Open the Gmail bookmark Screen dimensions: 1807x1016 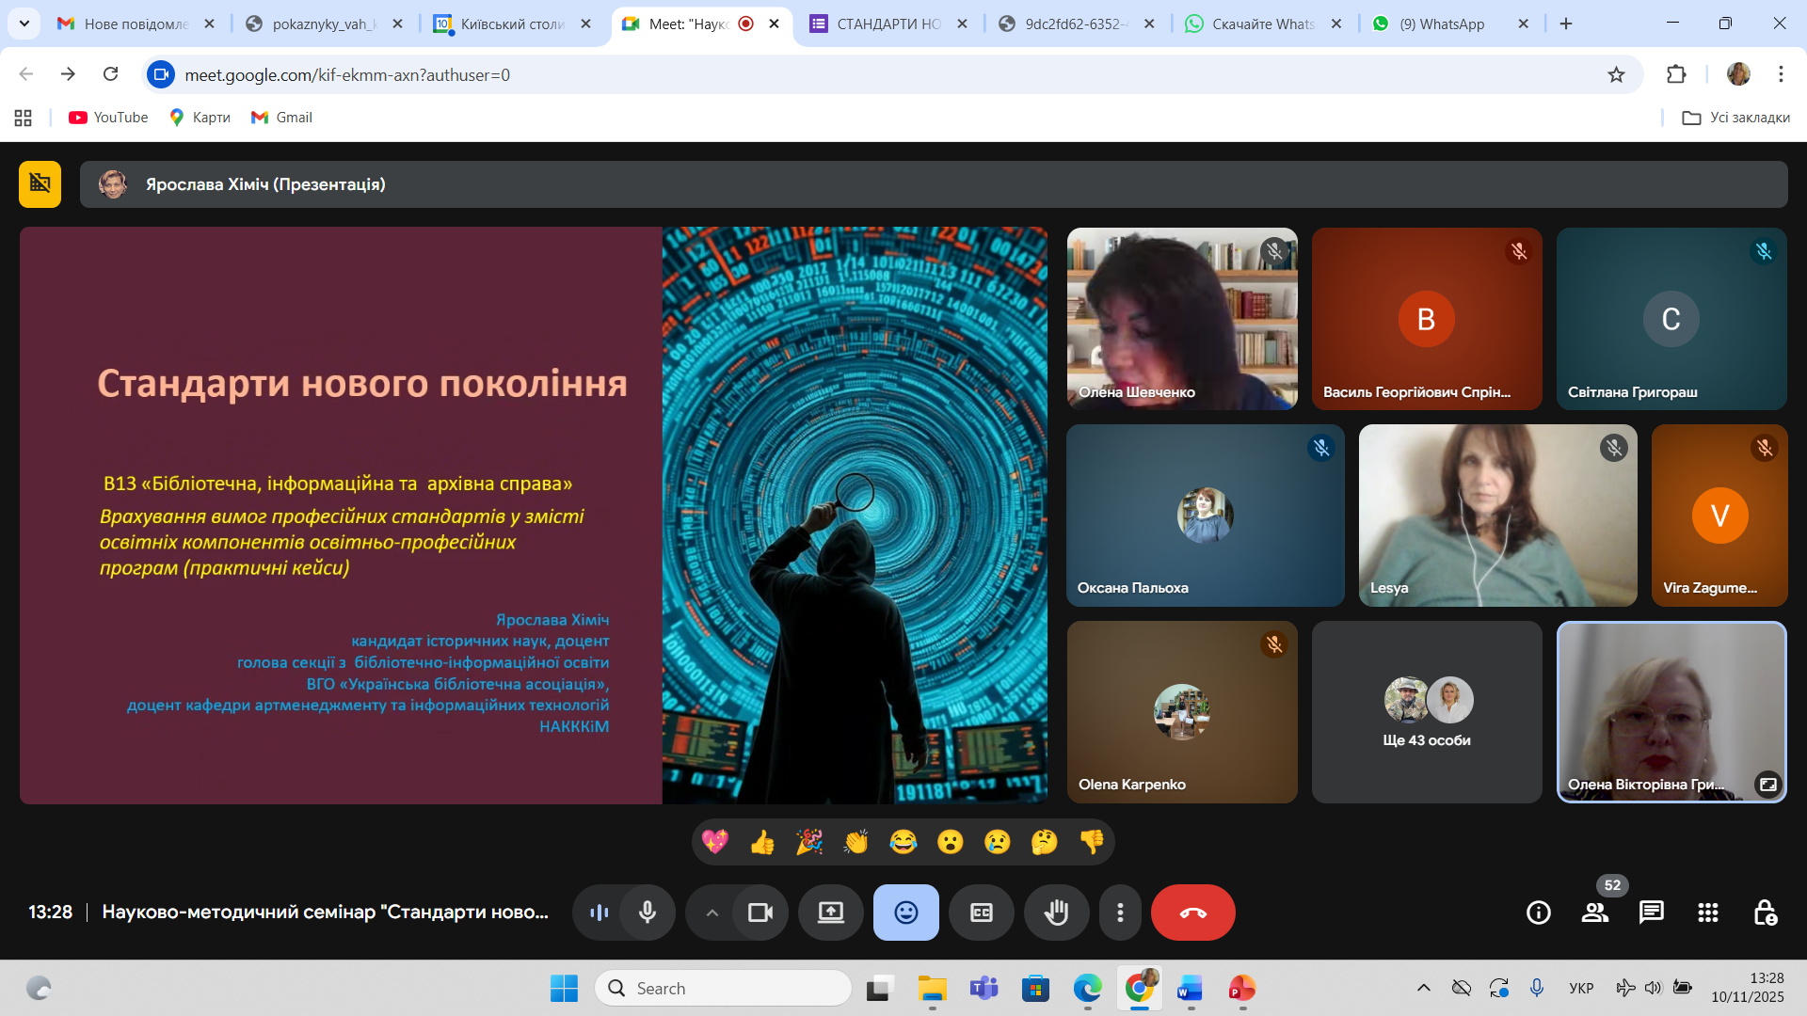pyautogui.click(x=281, y=118)
